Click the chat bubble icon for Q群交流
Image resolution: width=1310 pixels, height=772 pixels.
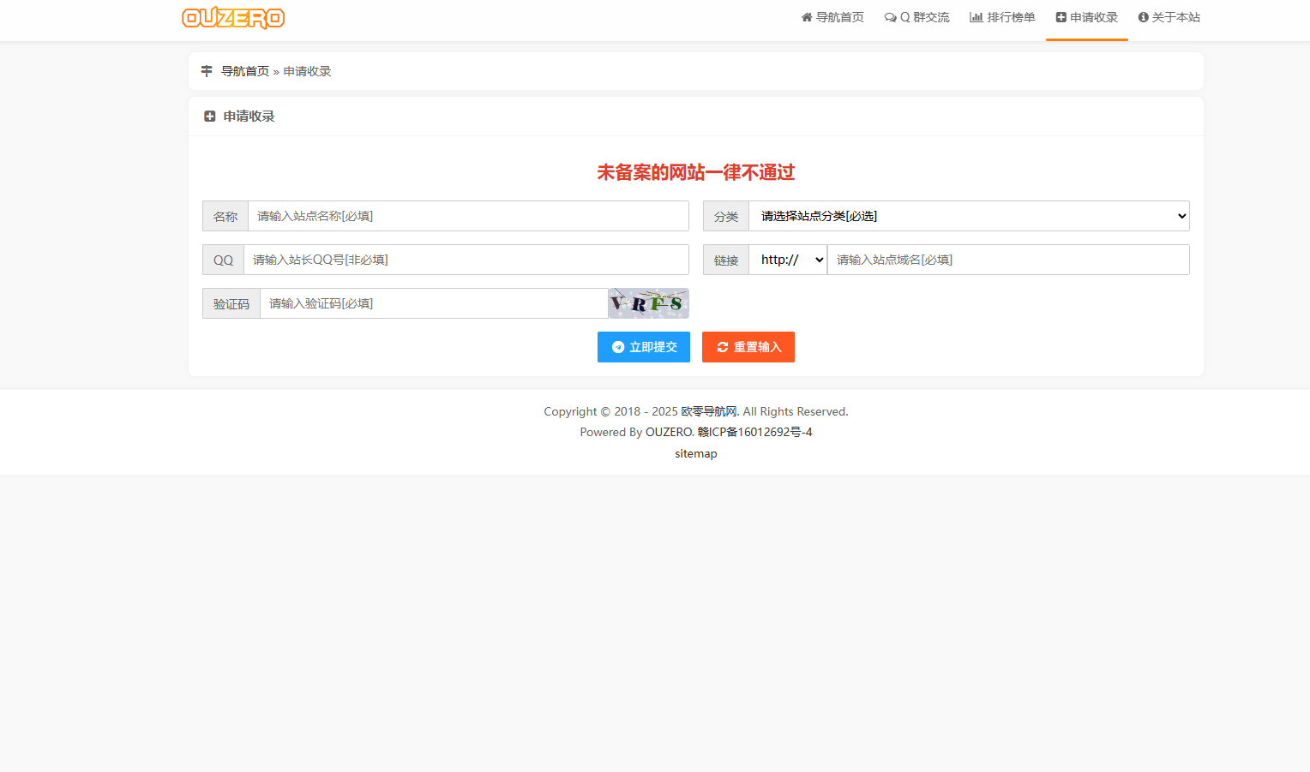click(x=890, y=17)
